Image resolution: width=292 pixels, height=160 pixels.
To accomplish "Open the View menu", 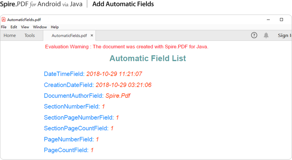I will tap(25, 27).
